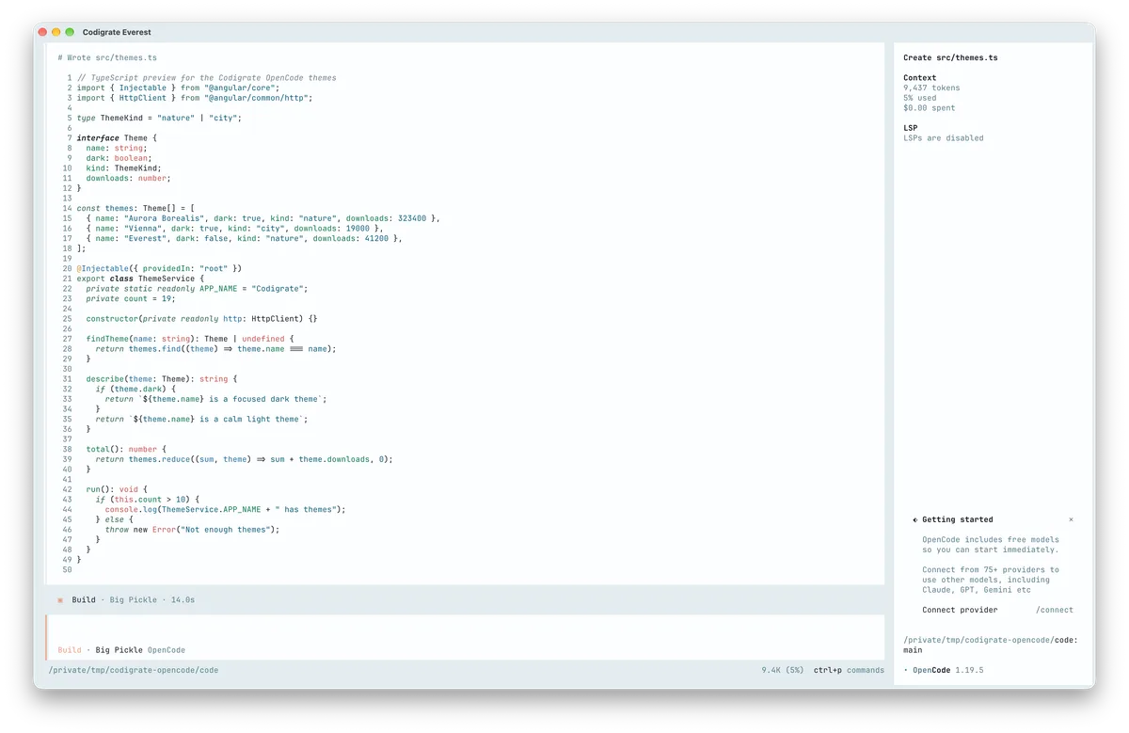Click the 9.4K (5%) status entry
Image resolution: width=1129 pixels, height=733 pixels.
[x=783, y=670]
